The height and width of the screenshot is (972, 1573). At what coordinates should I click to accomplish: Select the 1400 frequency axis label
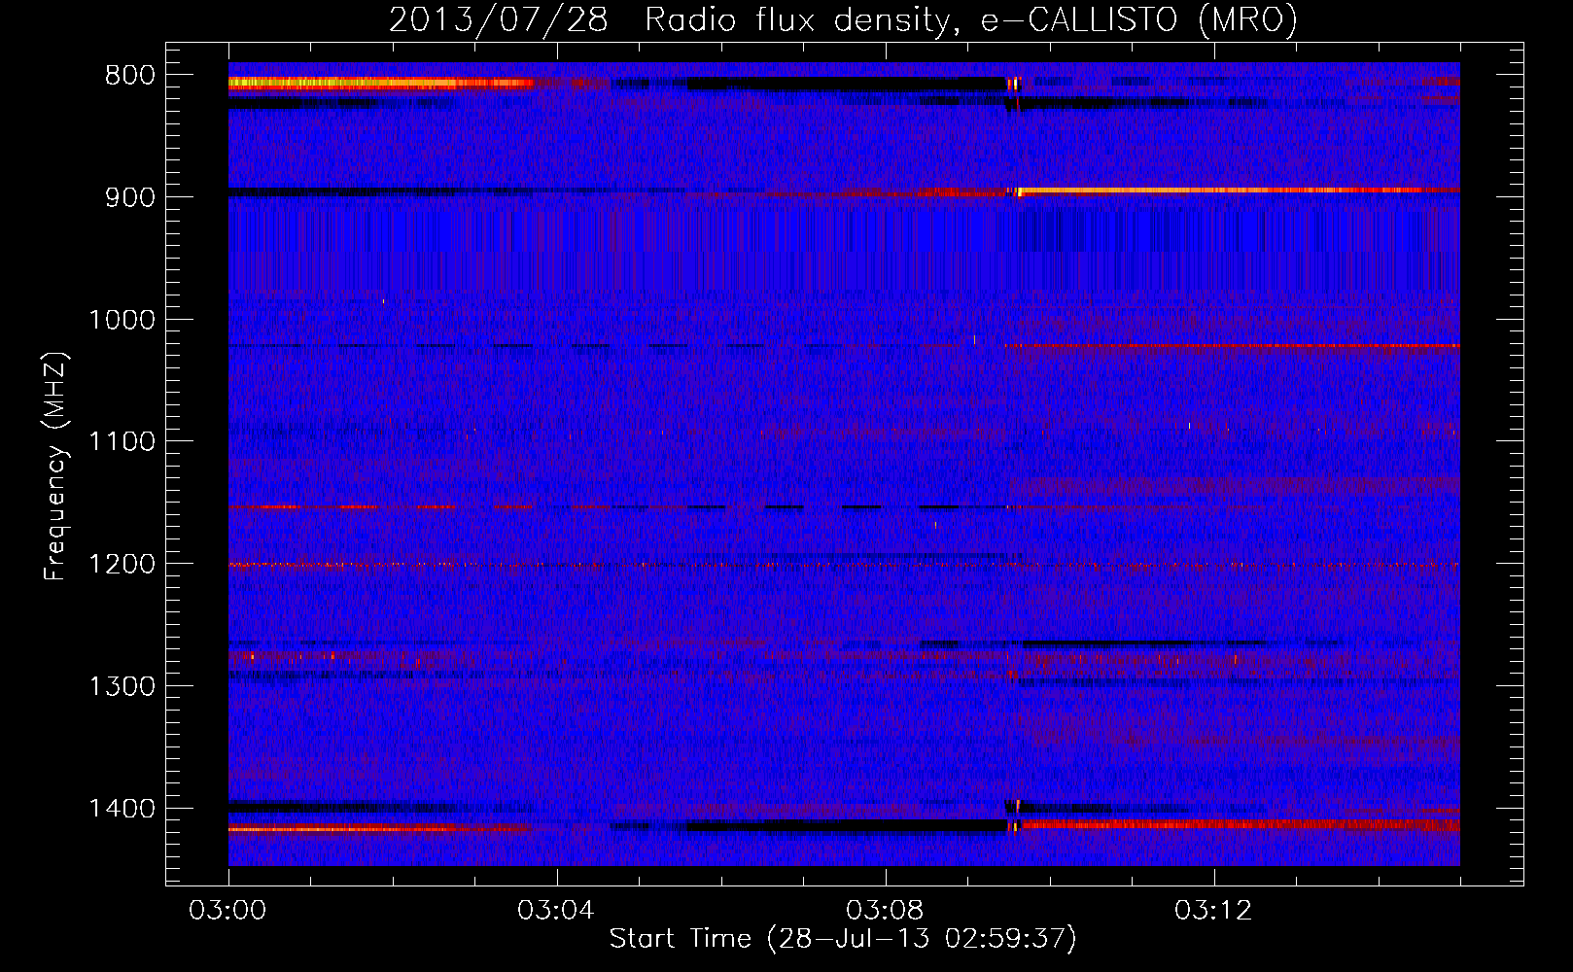pos(122,809)
